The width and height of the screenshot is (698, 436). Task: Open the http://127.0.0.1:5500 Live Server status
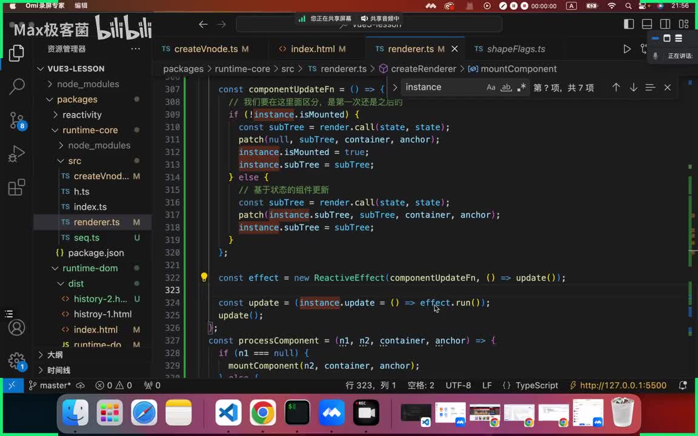coord(618,385)
